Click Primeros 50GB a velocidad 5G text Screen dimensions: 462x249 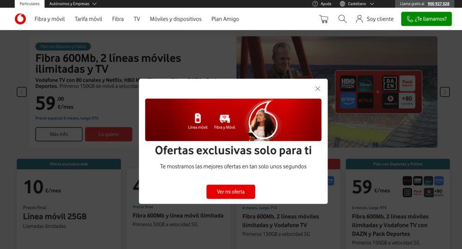pos(165,224)
